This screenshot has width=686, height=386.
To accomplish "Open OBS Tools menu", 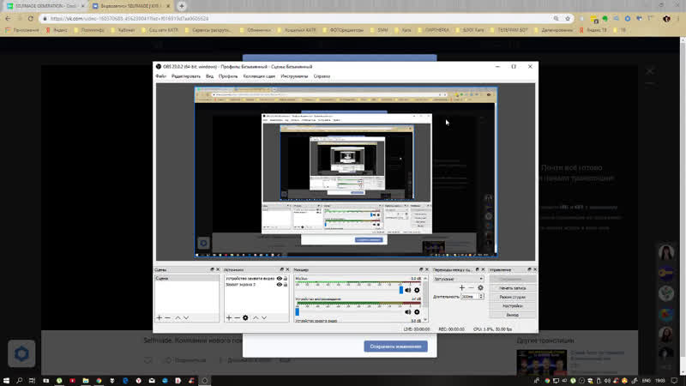I will (x=294, y=76).
